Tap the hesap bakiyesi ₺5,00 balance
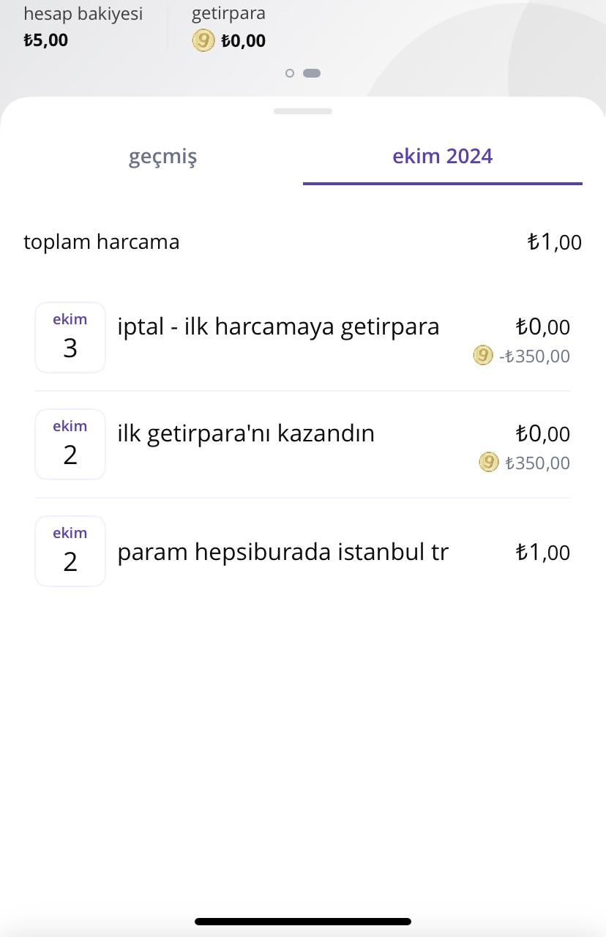 tap(83, 26)
